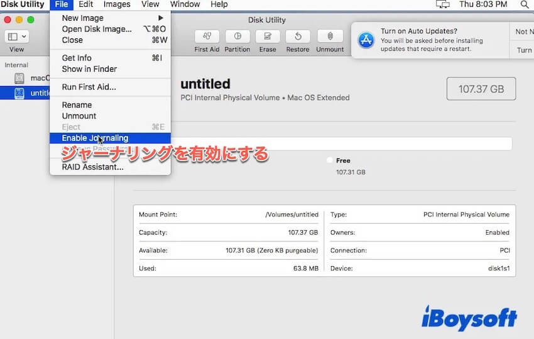Open the Disk Utility app menu
This screenshot has height=339, width=534.
23,4
